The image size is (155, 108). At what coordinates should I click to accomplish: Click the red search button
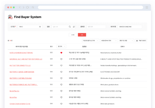(x=82, y=35)
